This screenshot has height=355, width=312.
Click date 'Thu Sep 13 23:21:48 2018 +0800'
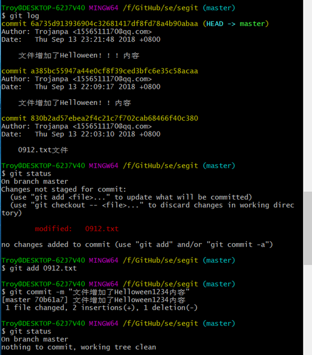tap(98, 39)
